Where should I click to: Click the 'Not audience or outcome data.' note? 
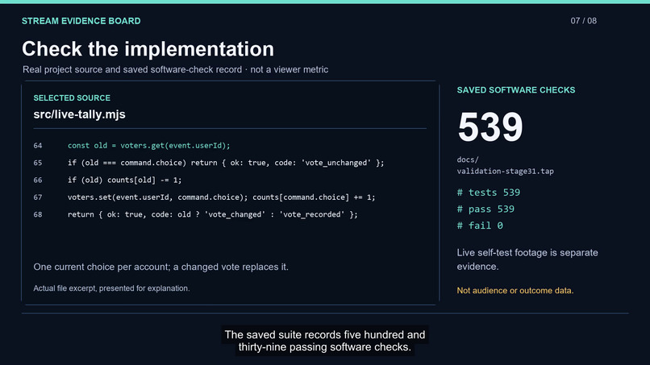515,291
